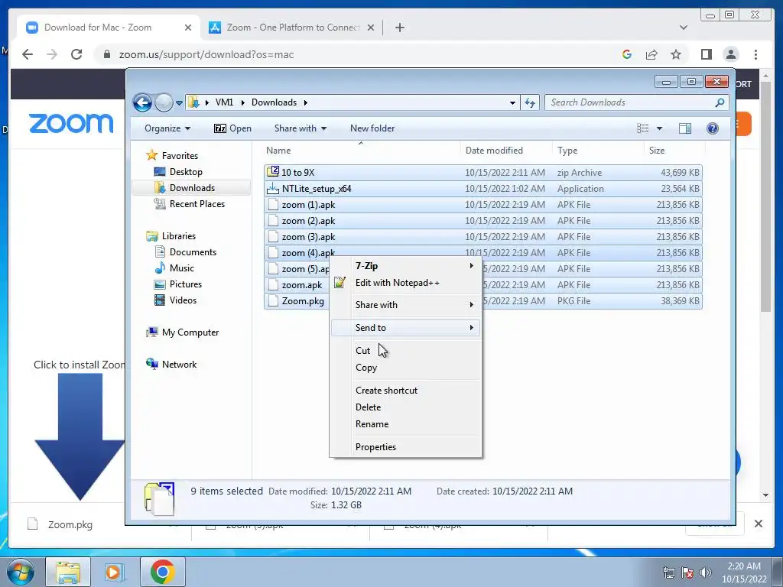Viewport: 783px width, 587px height.
Task: Click the Windows Start orb
Action: (20, 572)
